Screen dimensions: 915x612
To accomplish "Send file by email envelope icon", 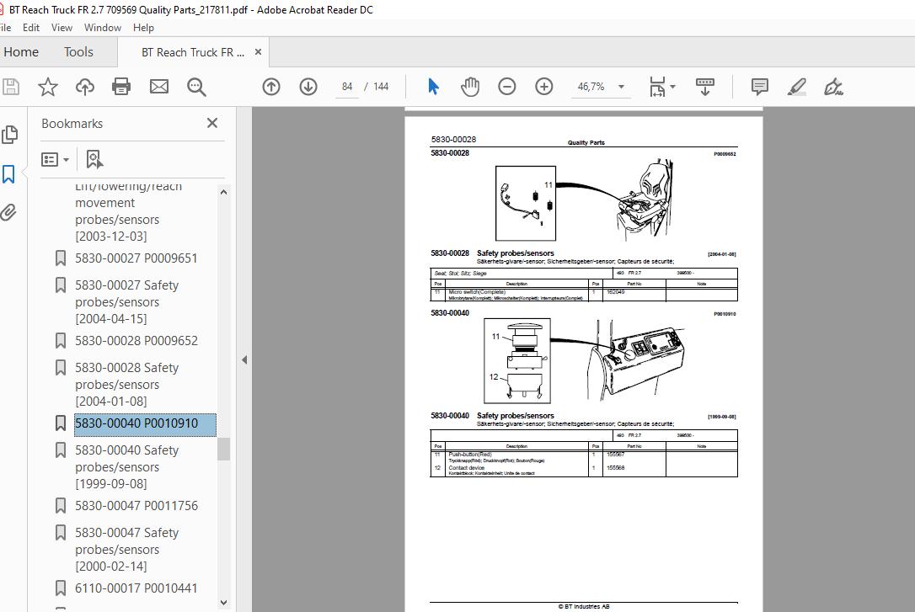I will [x=158, y=87].
